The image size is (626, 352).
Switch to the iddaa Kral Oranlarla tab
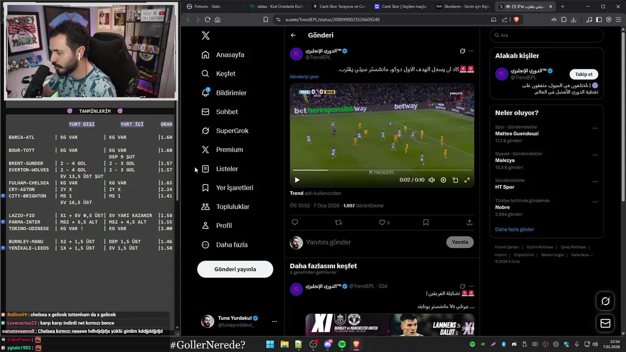276,6
